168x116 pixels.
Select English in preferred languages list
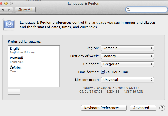[x=34, y=50]
